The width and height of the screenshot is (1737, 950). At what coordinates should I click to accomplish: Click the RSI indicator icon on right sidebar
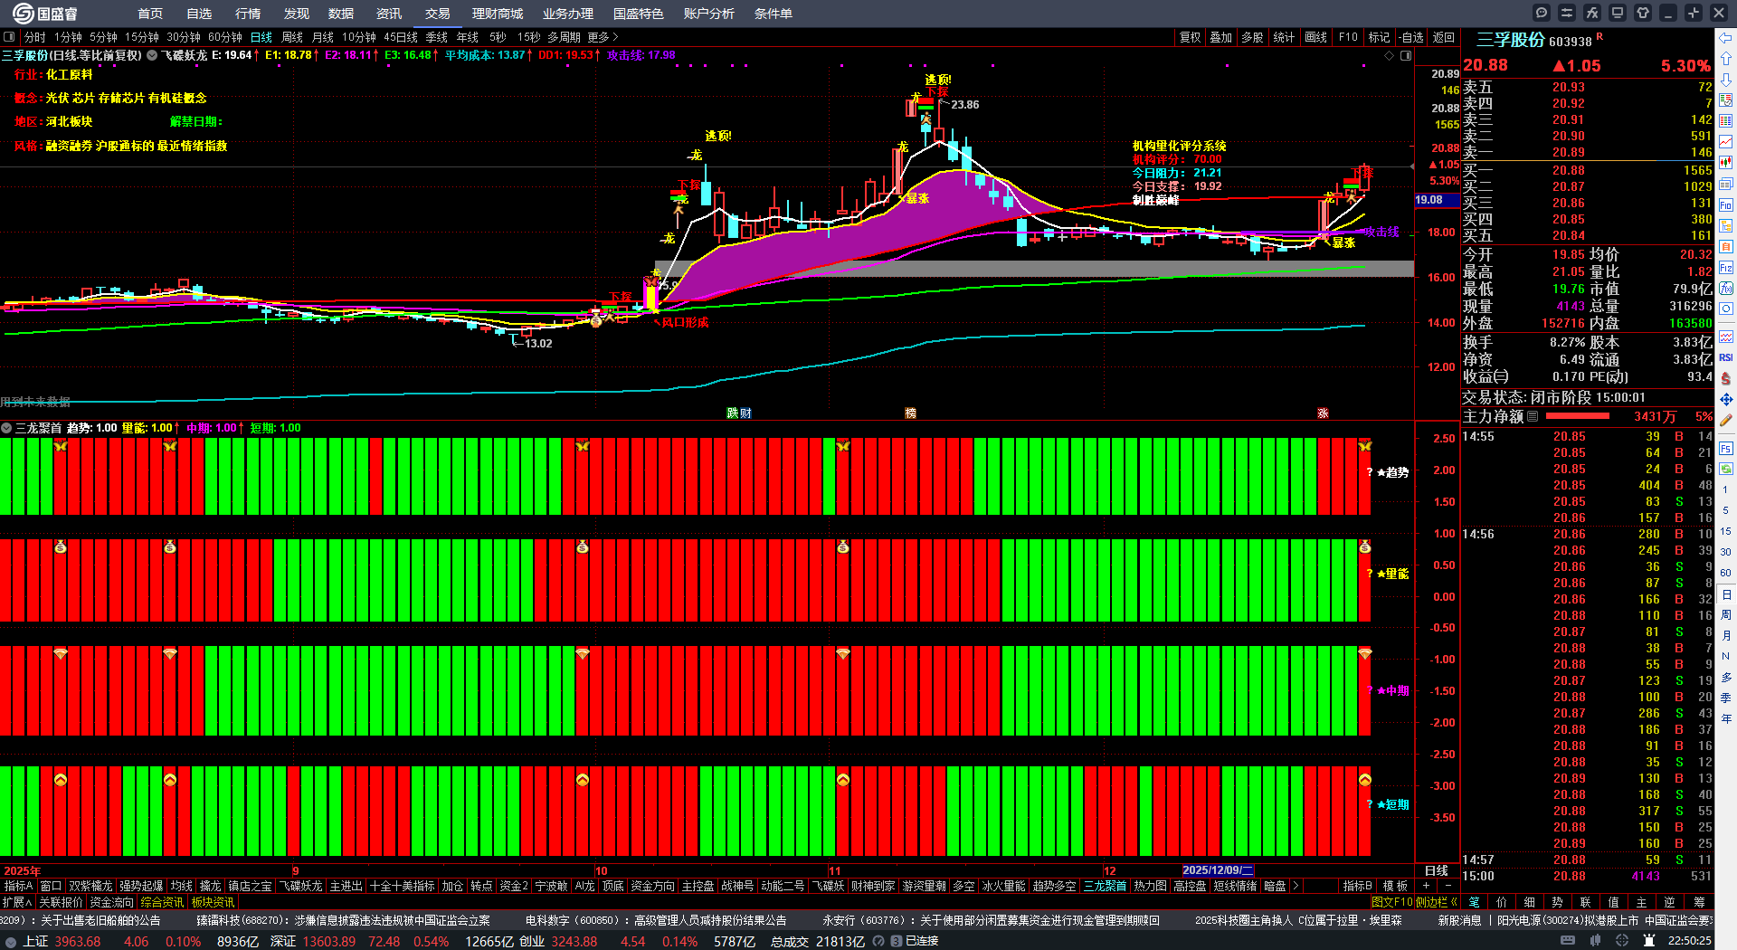click(1726, 357)
